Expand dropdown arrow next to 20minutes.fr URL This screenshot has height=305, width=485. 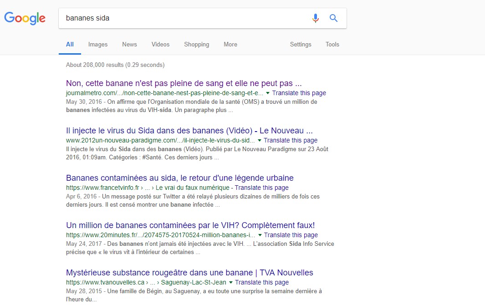[260, 235]
